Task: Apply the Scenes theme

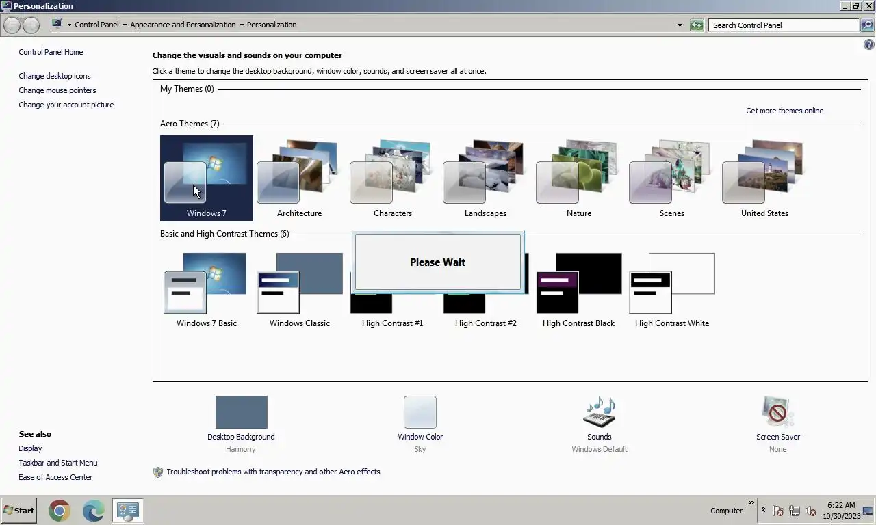Action: (671, 178)
